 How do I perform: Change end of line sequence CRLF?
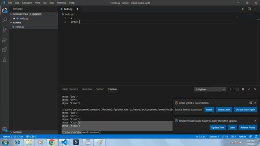233,137
